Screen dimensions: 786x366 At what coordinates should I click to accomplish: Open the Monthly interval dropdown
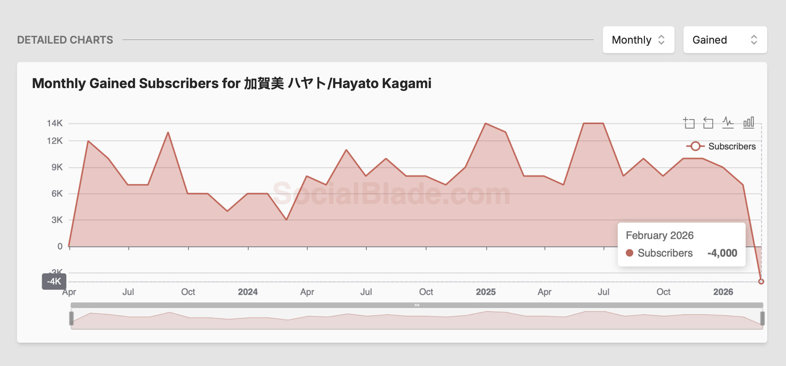638,40
